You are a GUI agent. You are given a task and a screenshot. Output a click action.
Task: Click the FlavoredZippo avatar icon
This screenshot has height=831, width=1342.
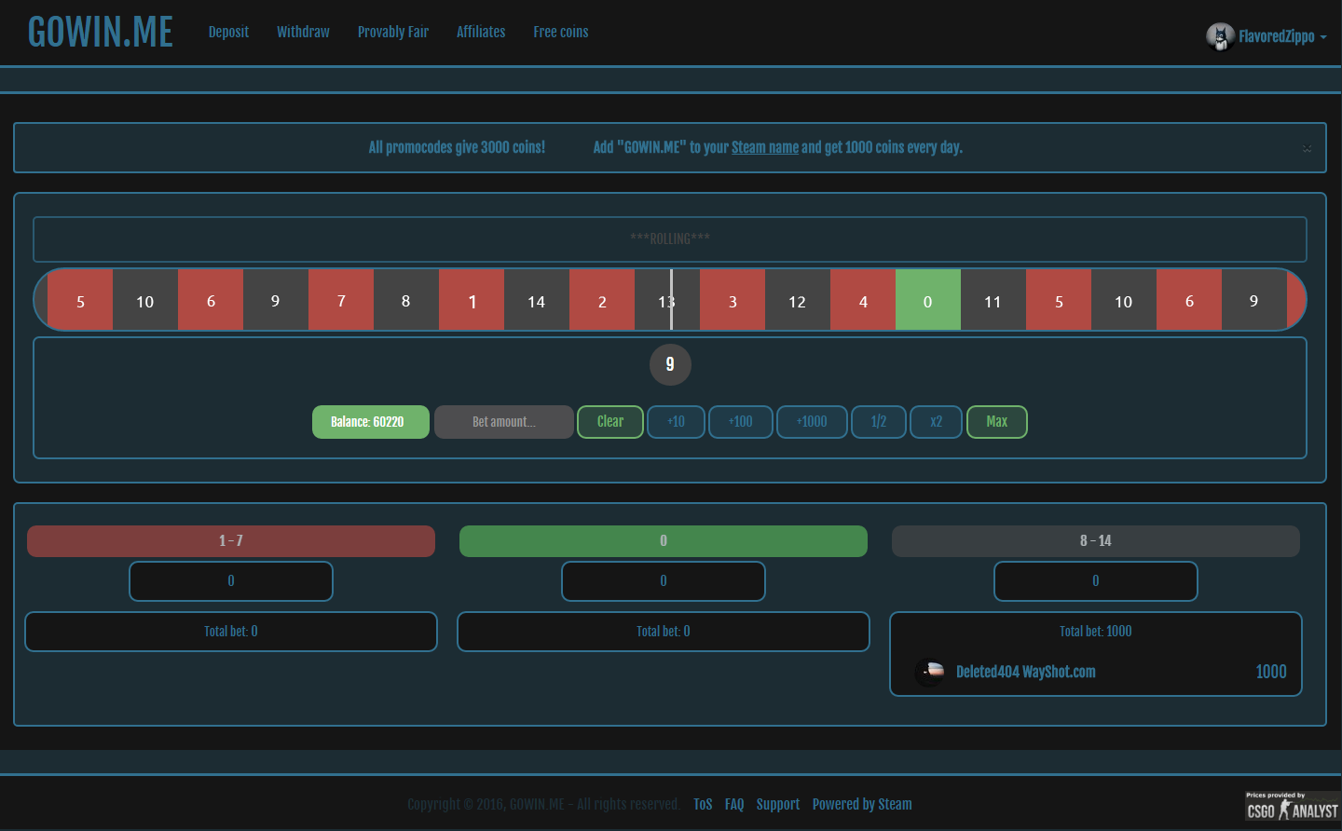[1220, 36]
